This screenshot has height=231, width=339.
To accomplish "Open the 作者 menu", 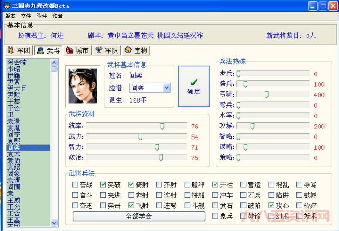I will [57, 16].
